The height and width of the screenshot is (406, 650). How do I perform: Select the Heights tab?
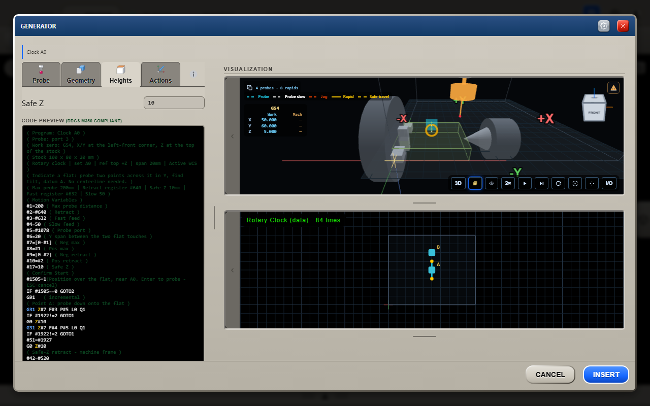[x=120, y=74]
